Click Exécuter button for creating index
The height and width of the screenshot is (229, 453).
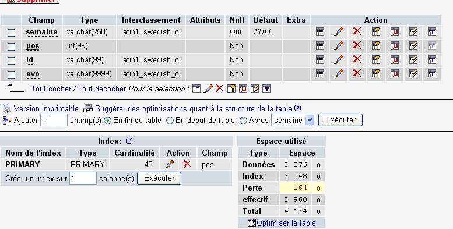pyautogui.click(x=159, y=178)
